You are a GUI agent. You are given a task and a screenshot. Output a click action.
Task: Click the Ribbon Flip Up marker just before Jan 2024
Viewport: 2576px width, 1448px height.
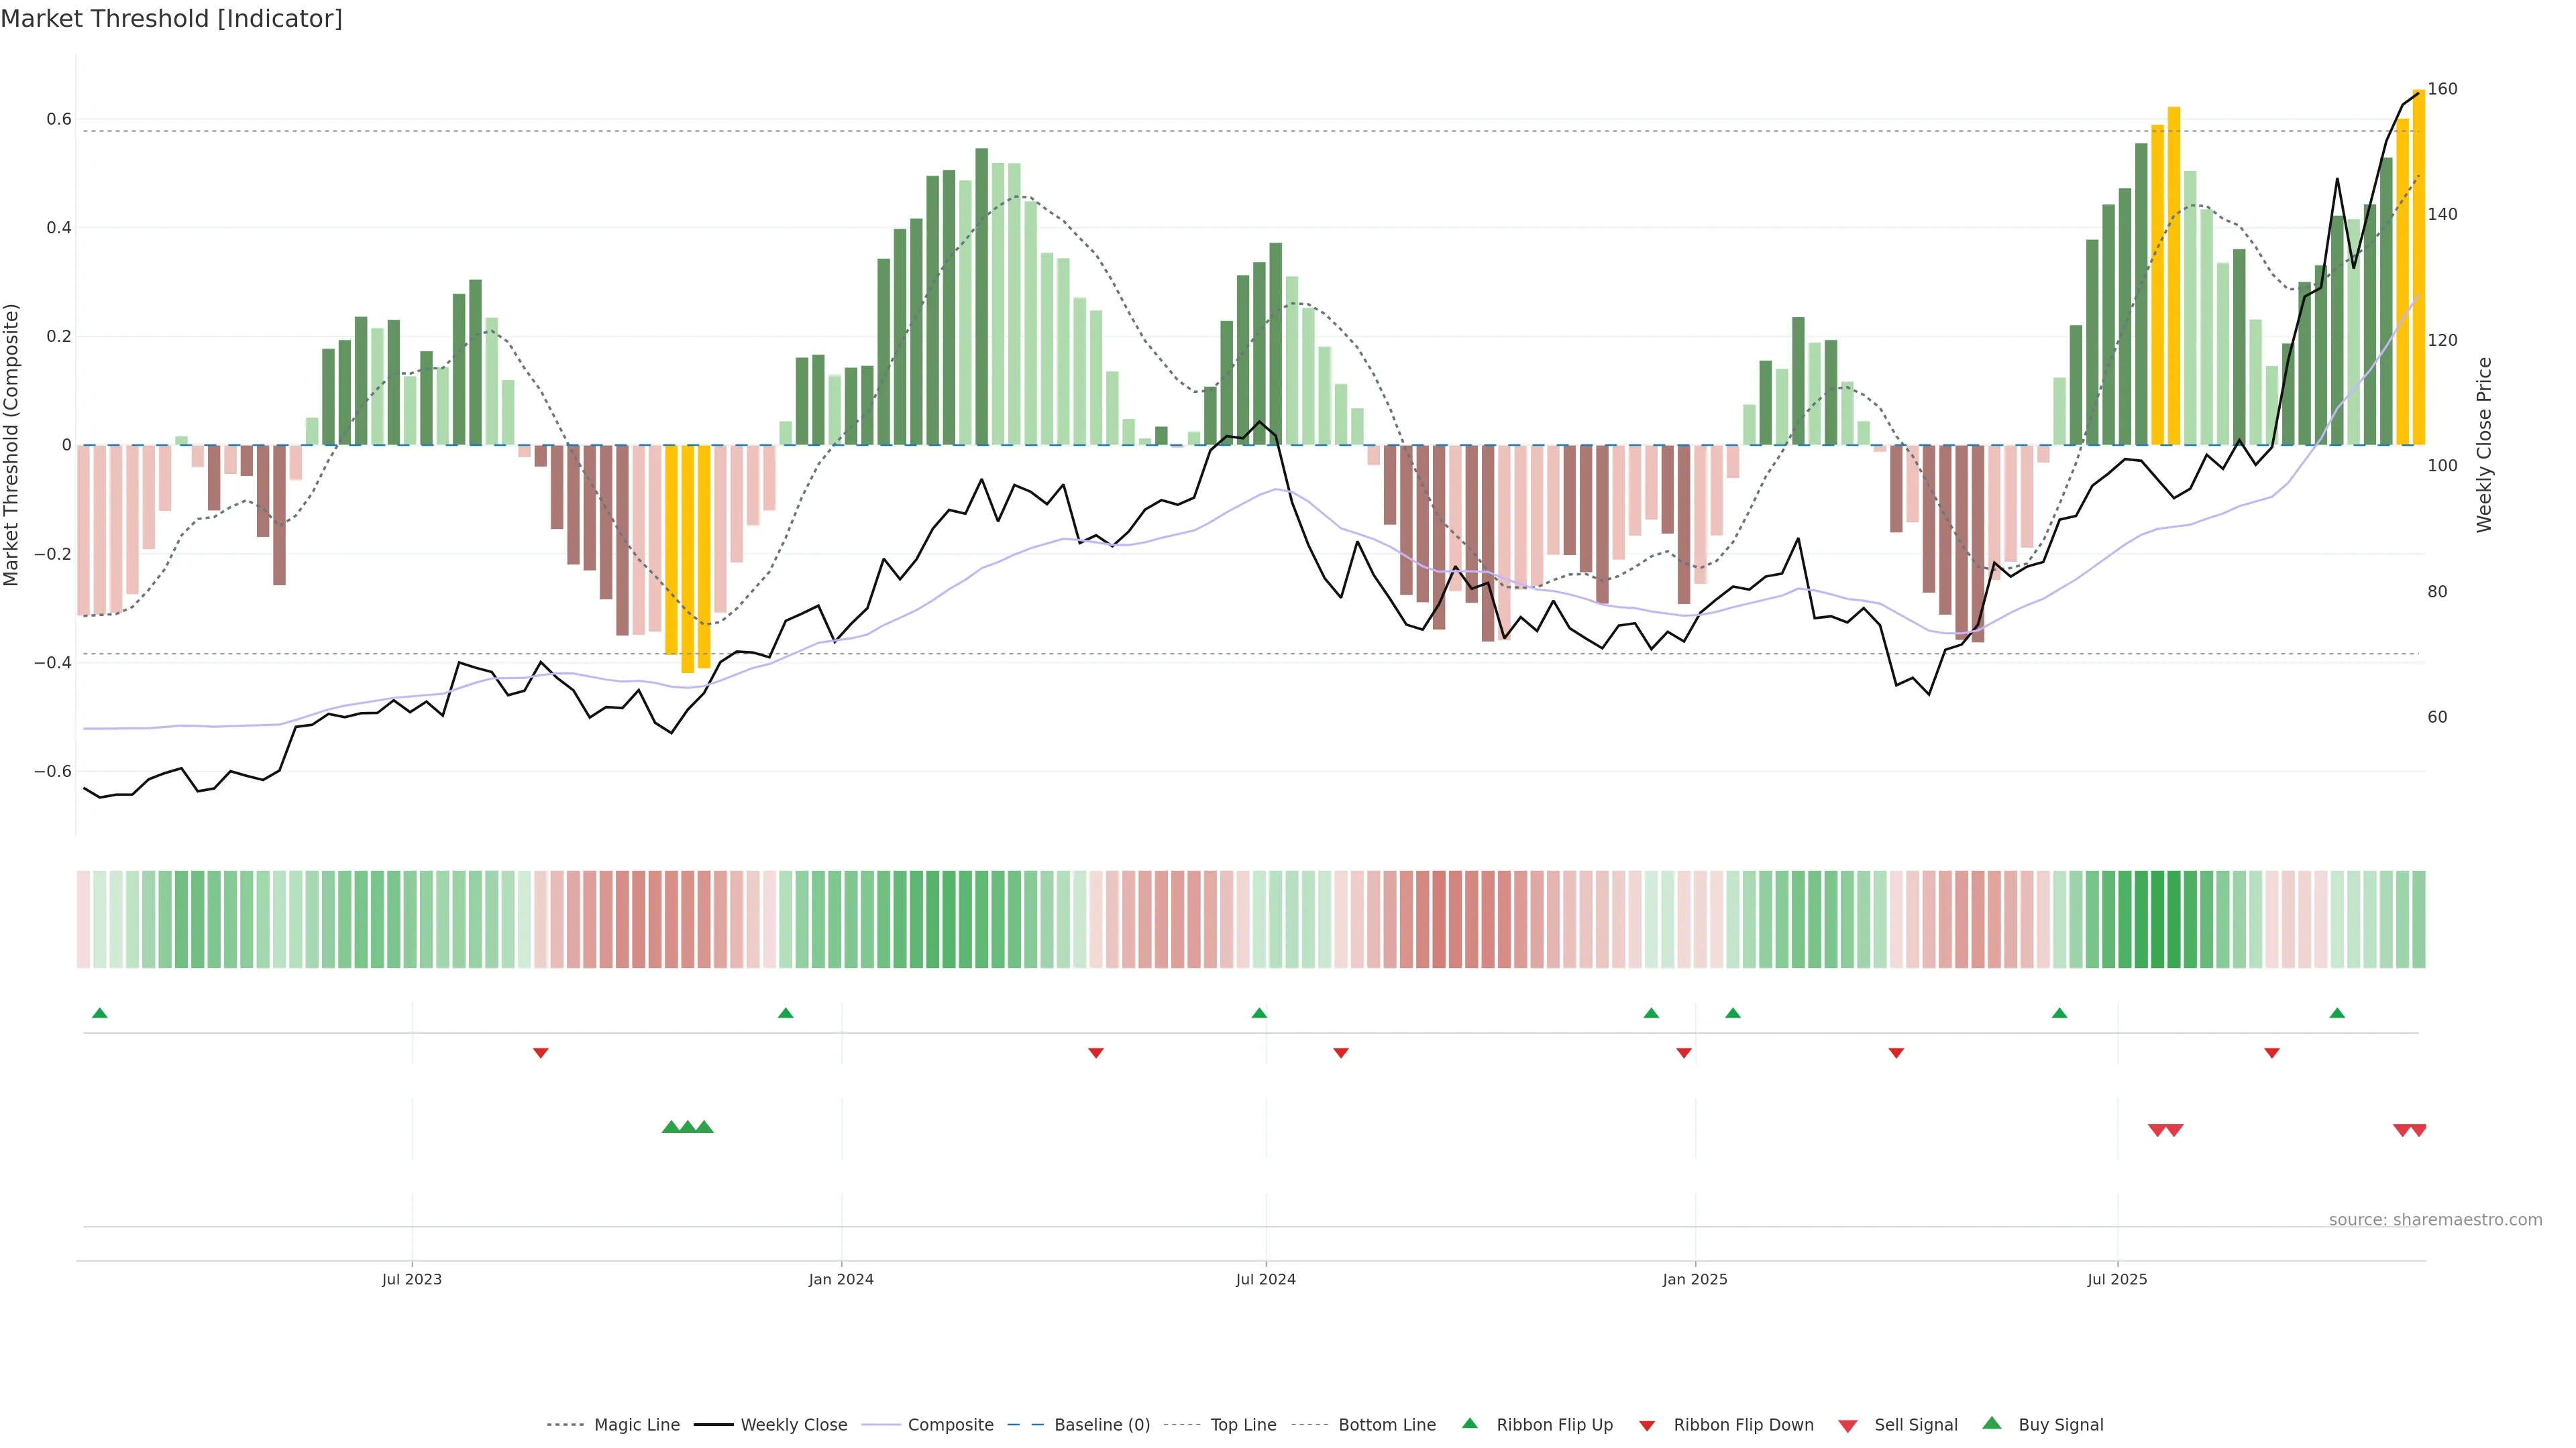click(x=785, y=1014)
